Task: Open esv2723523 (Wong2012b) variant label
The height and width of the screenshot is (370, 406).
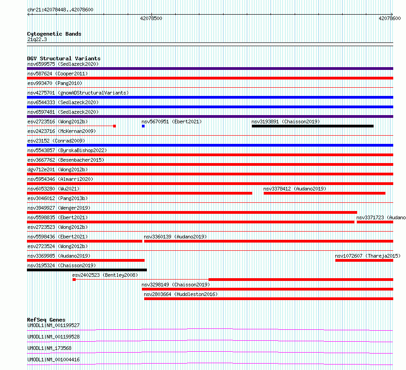Action: click(x=57, y=227)
